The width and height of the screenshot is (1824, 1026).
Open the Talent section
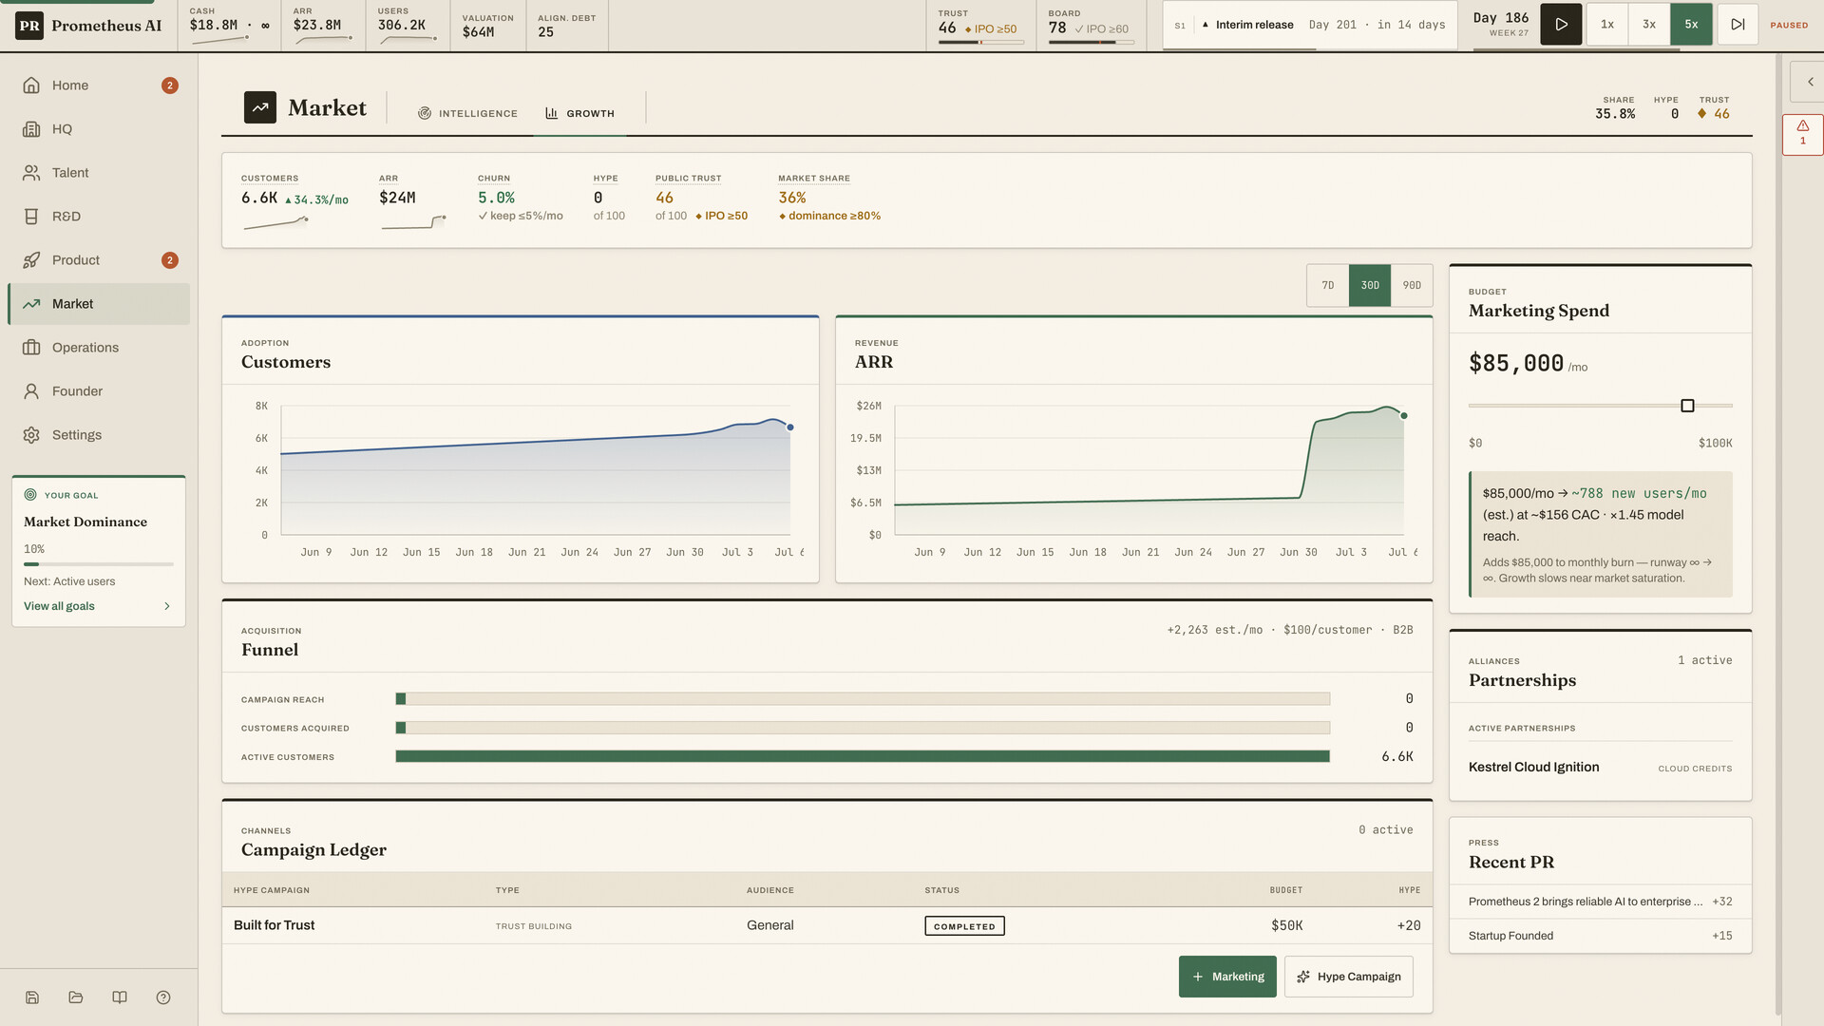(x=99, y=173)
